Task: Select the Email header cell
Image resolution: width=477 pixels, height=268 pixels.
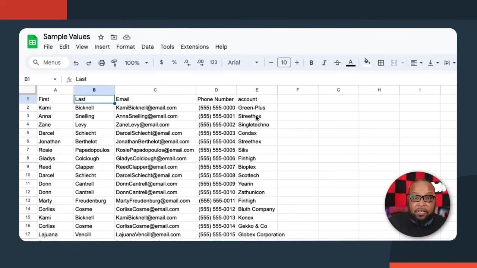Action: 155,99
